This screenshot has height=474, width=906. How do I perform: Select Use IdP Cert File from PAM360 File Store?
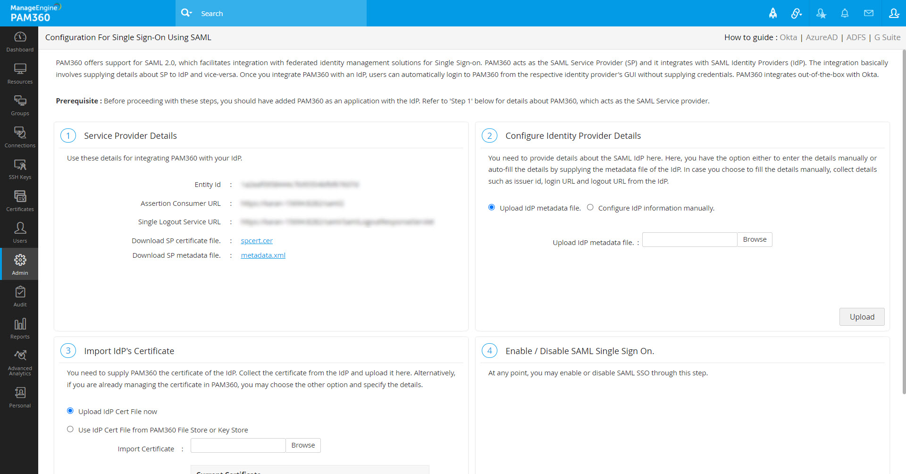(x=70, y=429)
